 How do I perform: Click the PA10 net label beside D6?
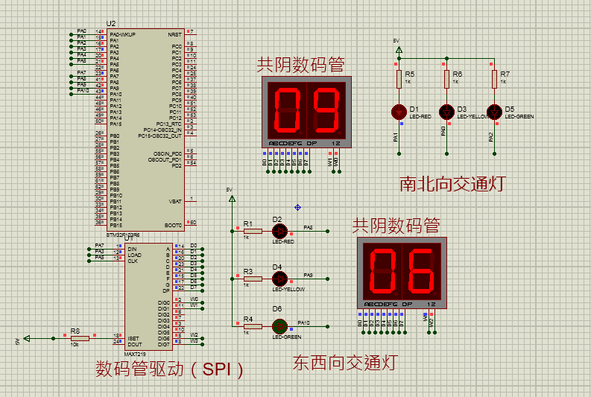pyautogui.click(x=304, y=323)
